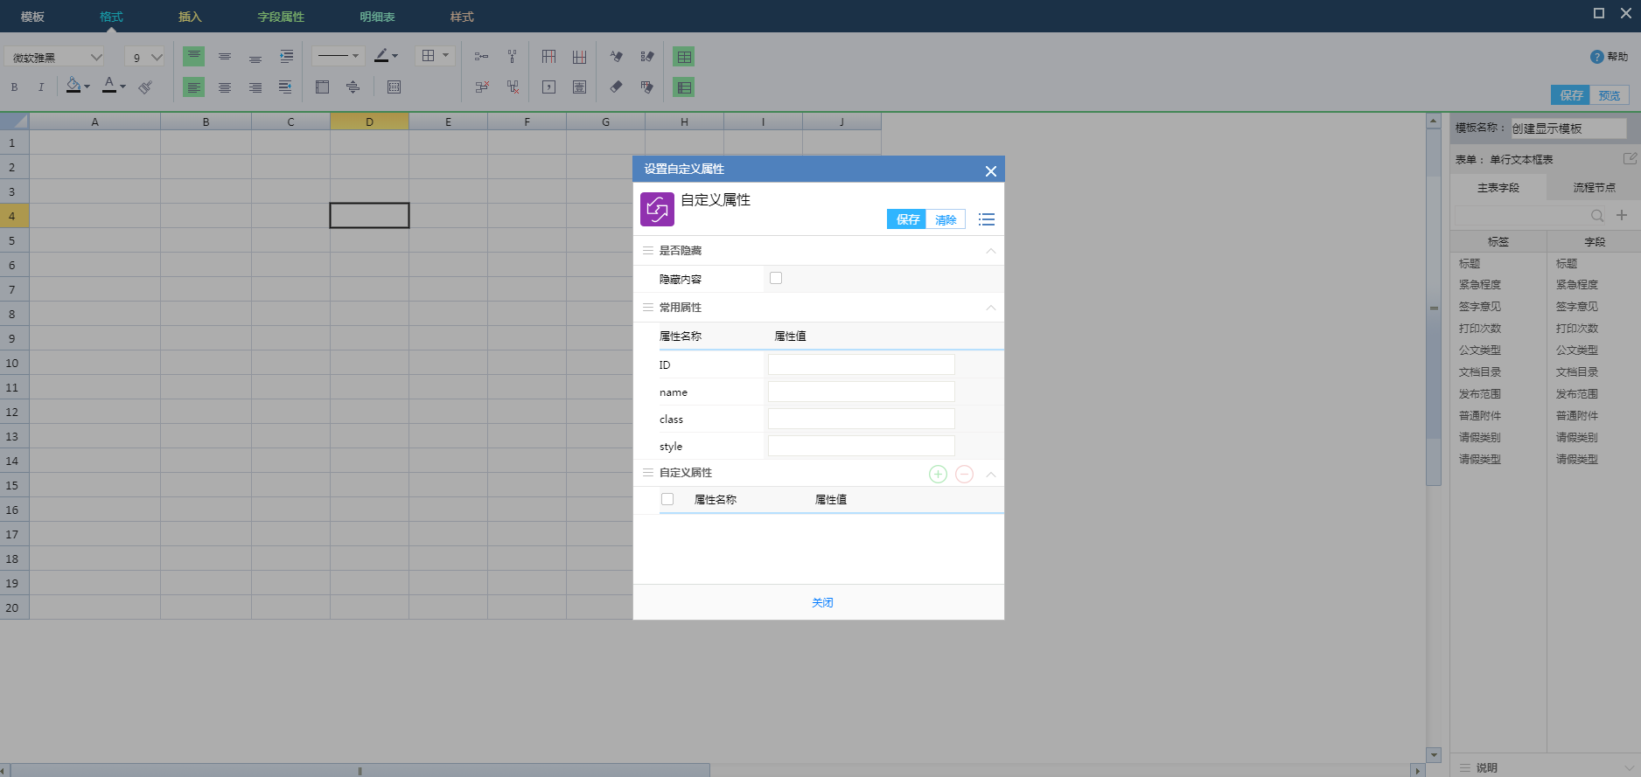Image resolution: width=1641 pixels, height=777 pixels.
Task: Click the 关闭 link at dialog bottom
Action: coord(822,602)
